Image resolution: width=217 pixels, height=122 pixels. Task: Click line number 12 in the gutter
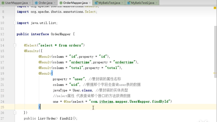click(2, 34)
